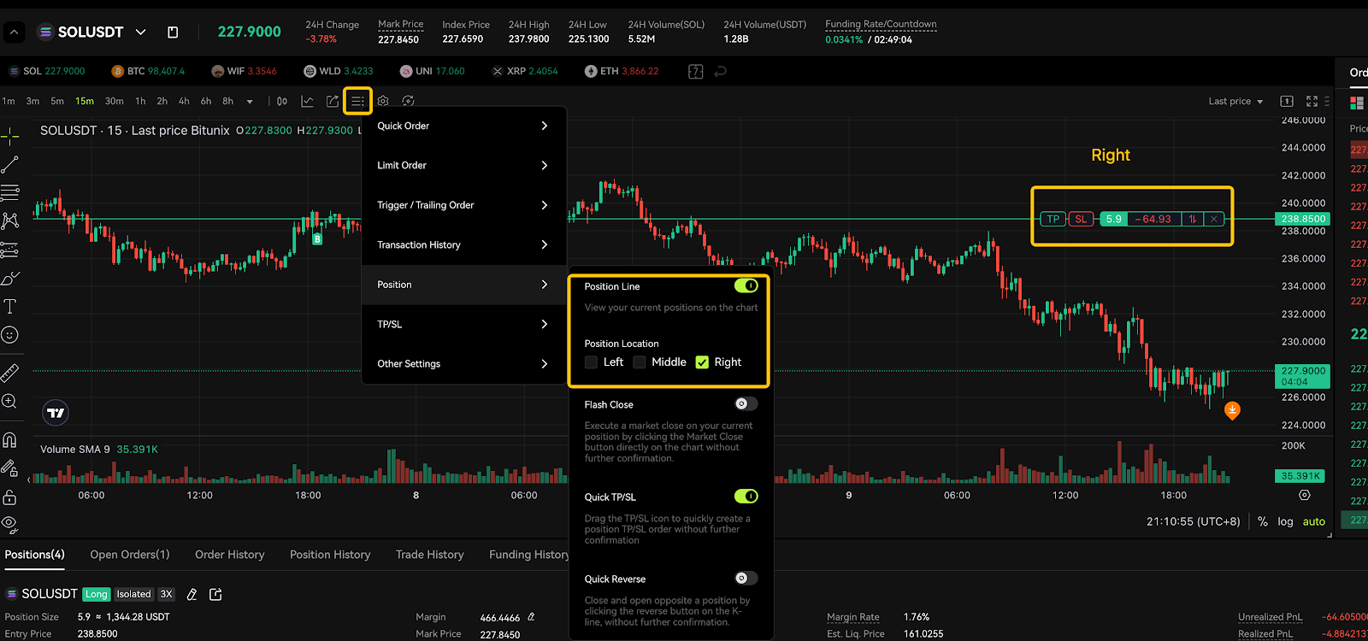1368x641 pixels.
Task: Expand Limit Order submenu
Action: 464,165
